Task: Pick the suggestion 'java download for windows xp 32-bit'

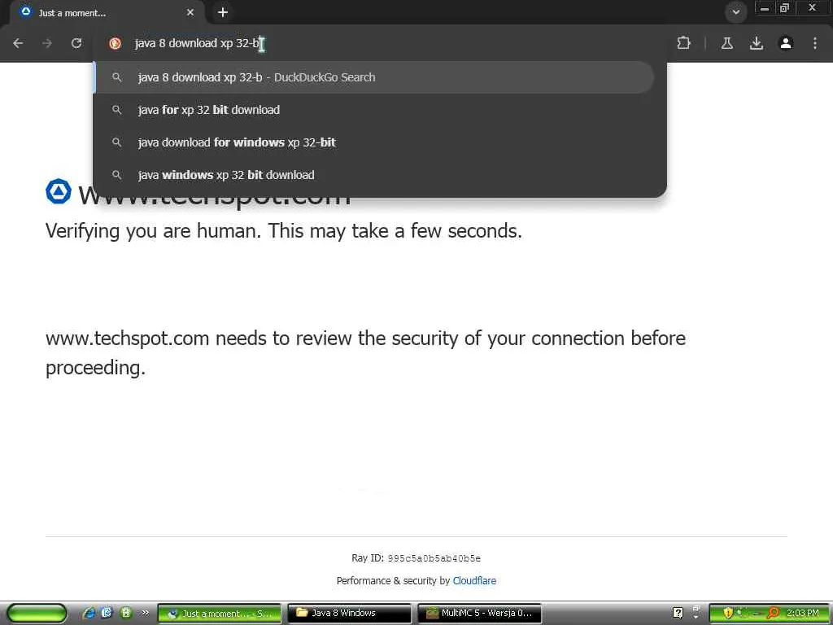Action: tap(374, 142)
